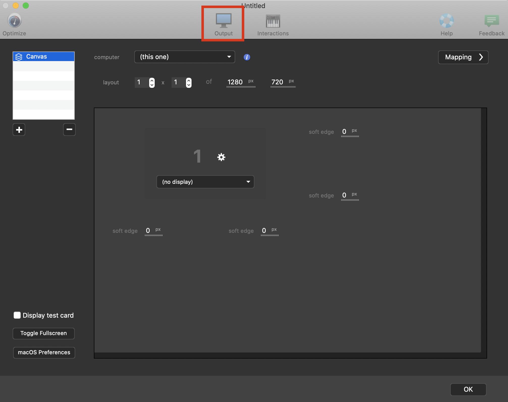Go to Mapping with chevron button
Screen dimensions: 508x402
pyautogui.click(x=463, y=57)
